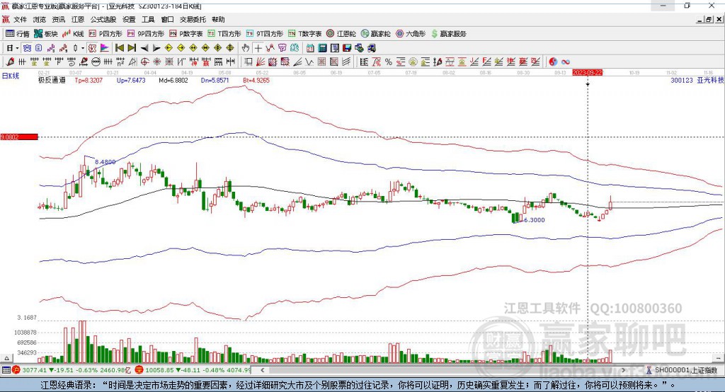Viewport: 725px width, 392px height.
Task: Click the Md=6.8802 indicator value
Action: coord(173,81)
